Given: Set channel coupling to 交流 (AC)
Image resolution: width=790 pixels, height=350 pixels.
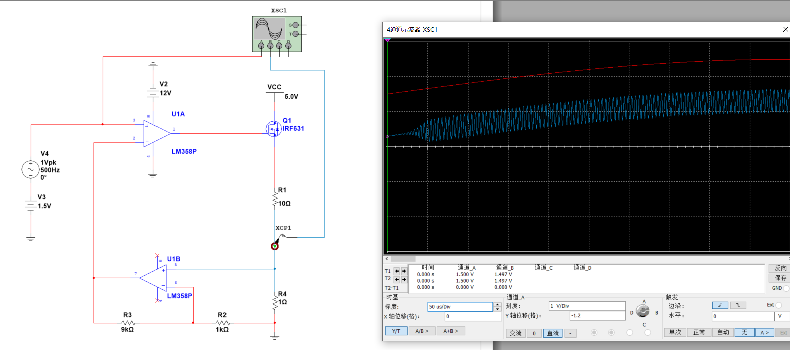Looking at the screenshot, I should click(x=516, y=333).
